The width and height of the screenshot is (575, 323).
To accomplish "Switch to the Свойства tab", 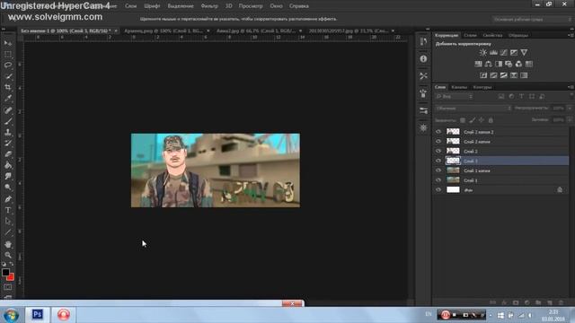I will (x=492, y=35).
